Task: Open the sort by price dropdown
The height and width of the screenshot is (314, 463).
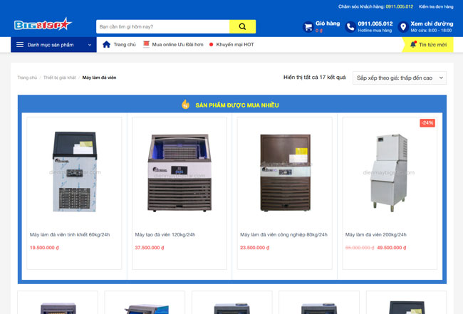Action: [399, 78]
